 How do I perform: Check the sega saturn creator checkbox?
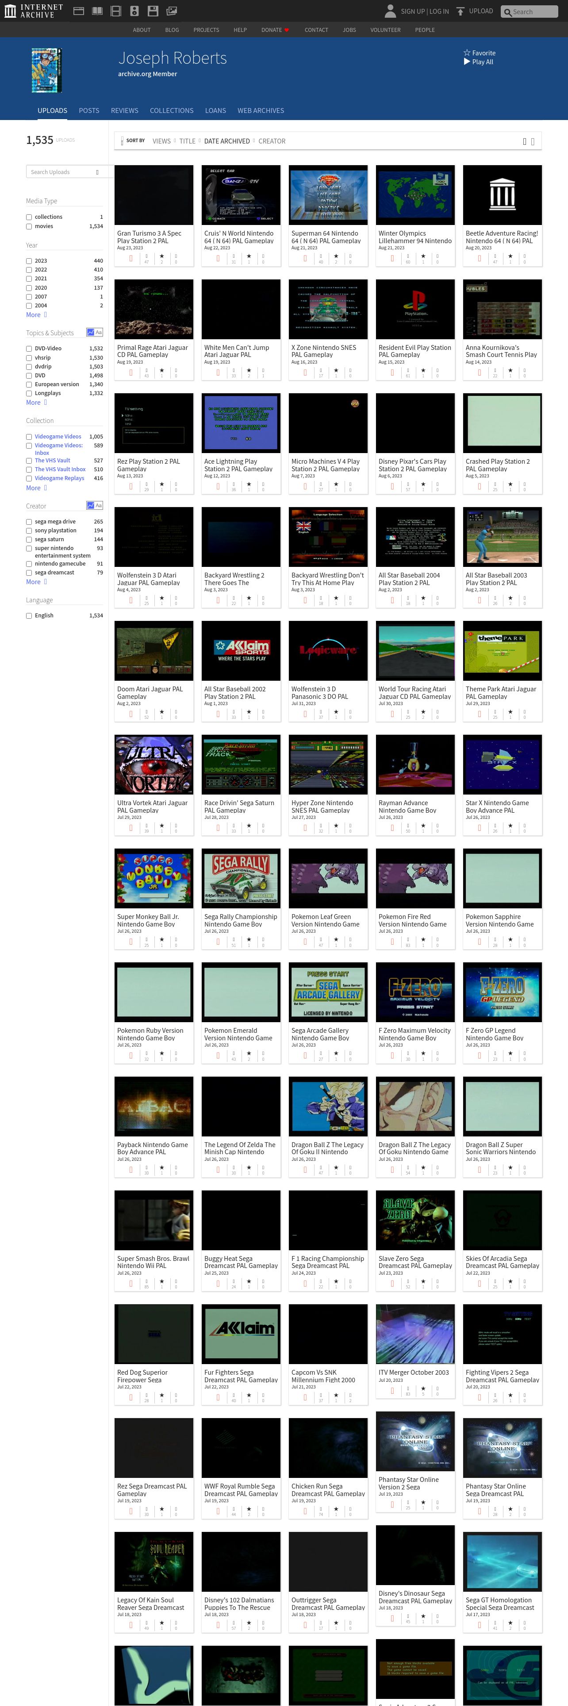click(29, 540)
